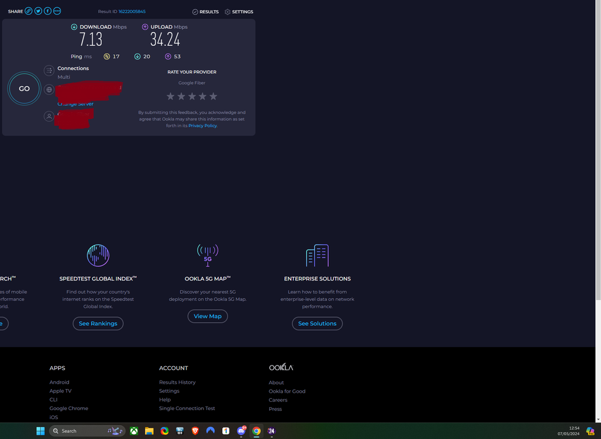The width and height of the screenshot is (601, 439).
Task: Open Speedtest SETTINGS
Action: (x=239, y=12)
